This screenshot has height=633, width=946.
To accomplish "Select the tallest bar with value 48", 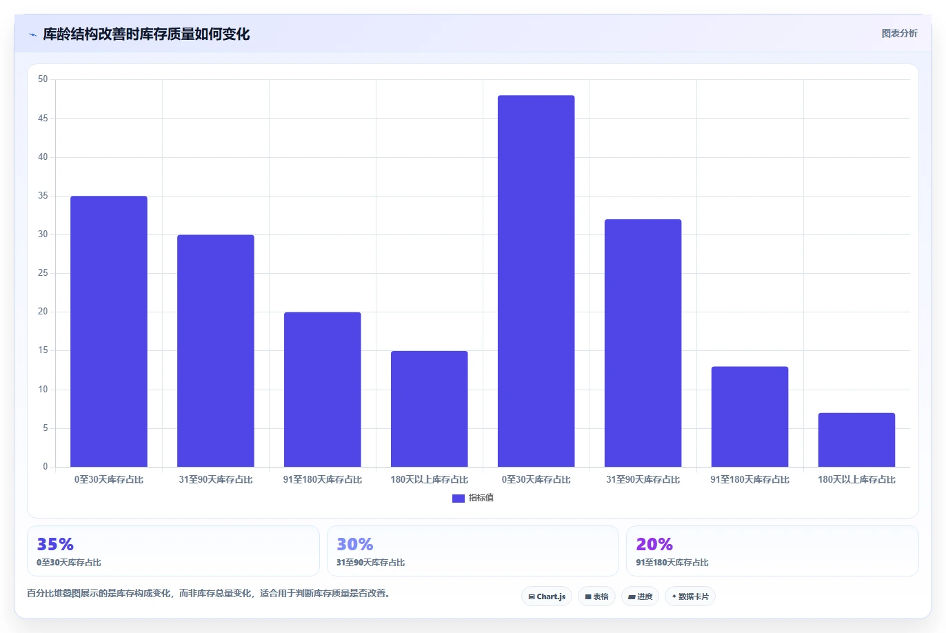I will 536,281.
